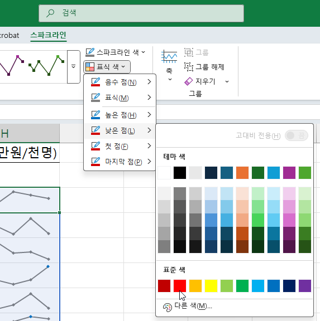The height and width of the screenshot is (321, 320).
Task: Click the Acrobat ribbon tab
Action: (x=9, y=36)
